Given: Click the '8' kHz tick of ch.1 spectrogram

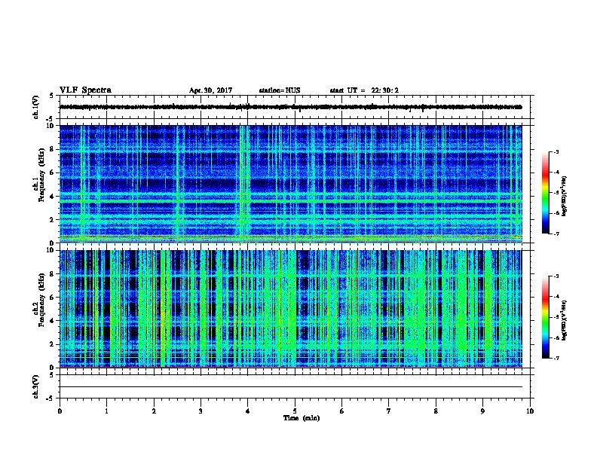Looking at the screenshot, I should (53, 149).
